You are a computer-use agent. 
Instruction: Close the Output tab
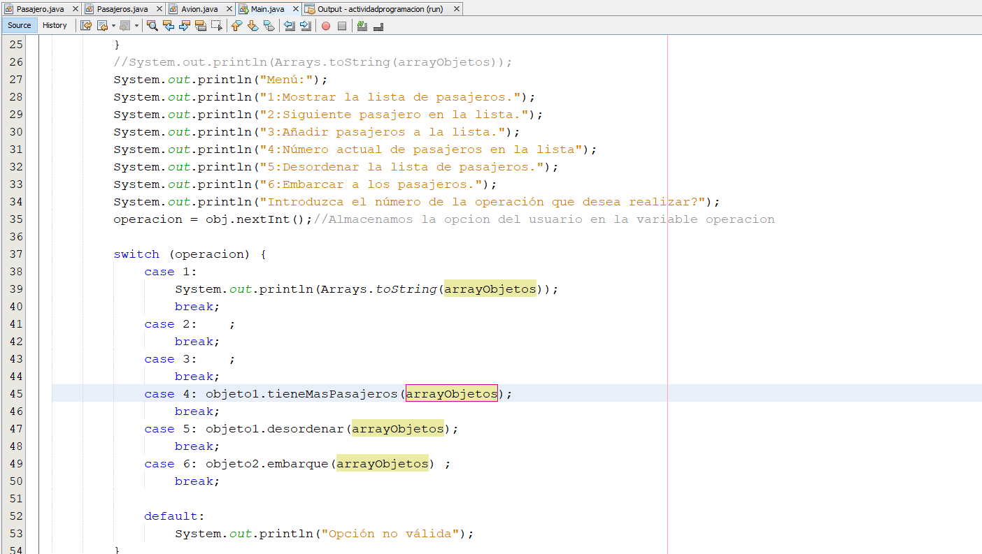tap(456, 9)
